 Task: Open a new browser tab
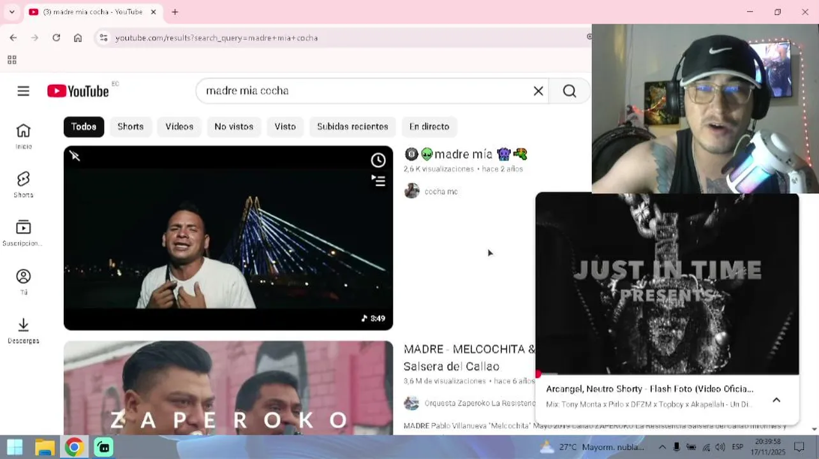coord(175,12)
